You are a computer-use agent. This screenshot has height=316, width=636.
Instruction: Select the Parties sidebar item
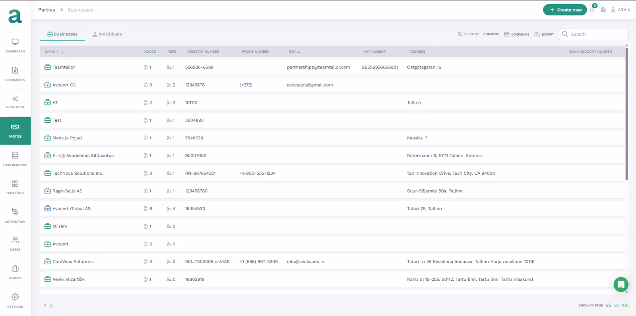[15, 131]
